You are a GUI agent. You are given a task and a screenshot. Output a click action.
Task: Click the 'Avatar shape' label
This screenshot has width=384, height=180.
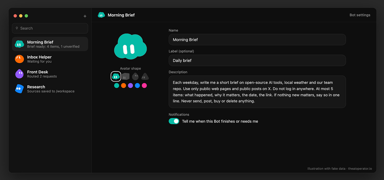coord(130,68)
